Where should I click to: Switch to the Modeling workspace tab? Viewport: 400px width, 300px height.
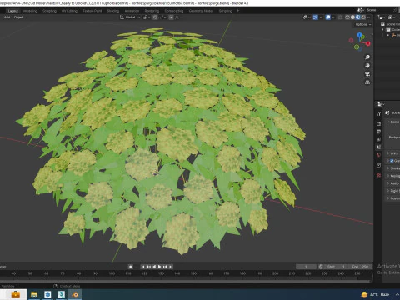click(30, 11)
